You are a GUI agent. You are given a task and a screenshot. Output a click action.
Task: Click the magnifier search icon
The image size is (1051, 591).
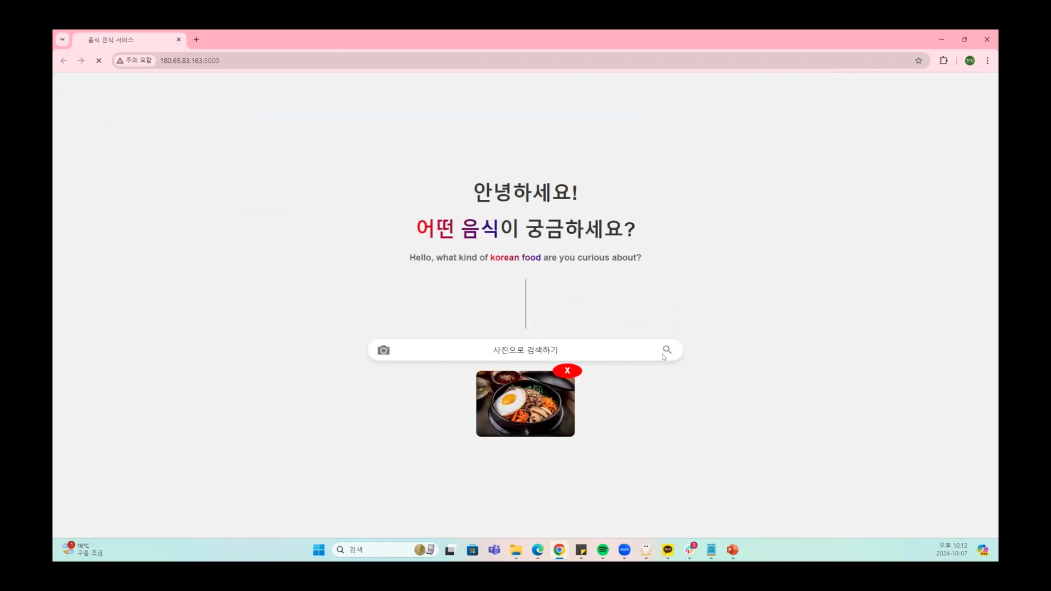(x=667, y=349)
